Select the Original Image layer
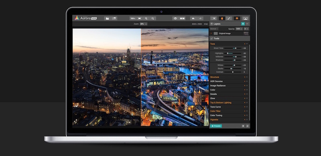Screen dimensions: 321x156 click(229, 33)
